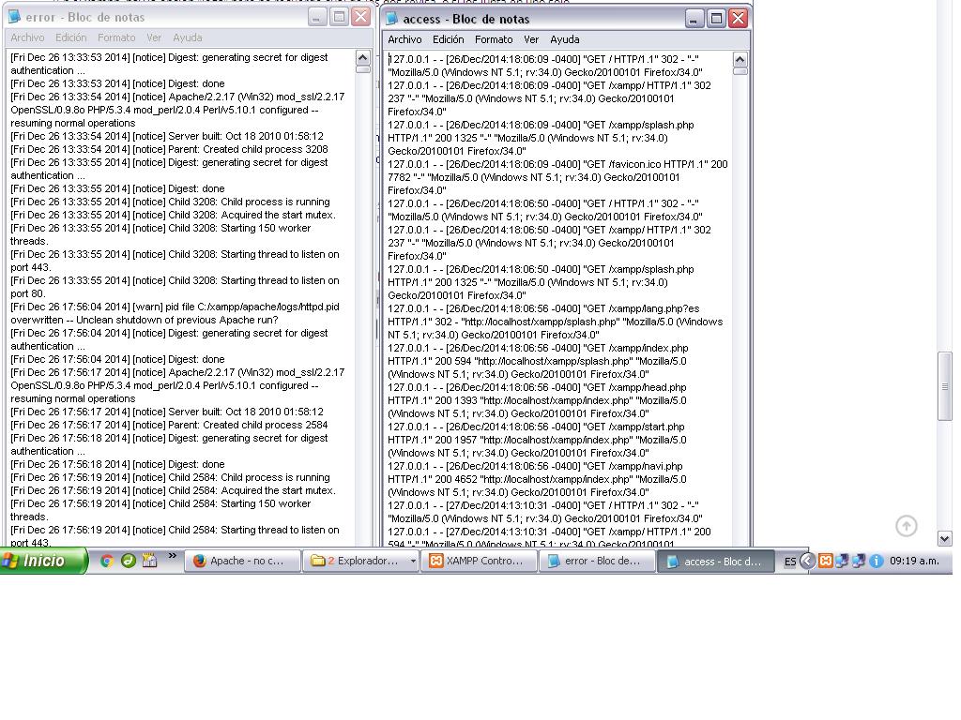Switch to error Bloc de notas taskbar button
This screenshot has width=961, height=720.
pyautogui.click(x=596, y=561)
